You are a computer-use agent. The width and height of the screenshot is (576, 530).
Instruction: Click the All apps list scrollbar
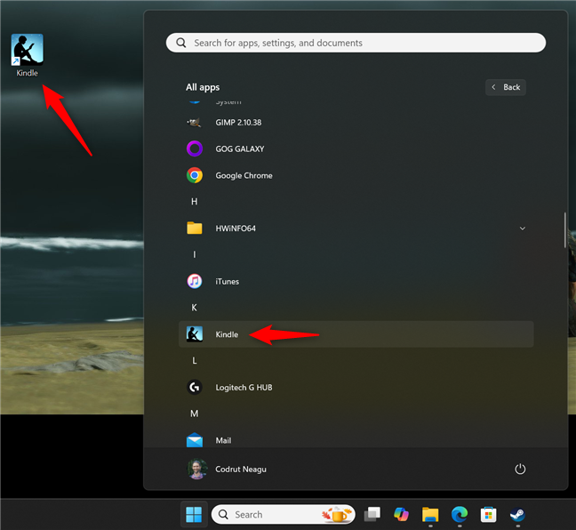[x=565, y=229]
